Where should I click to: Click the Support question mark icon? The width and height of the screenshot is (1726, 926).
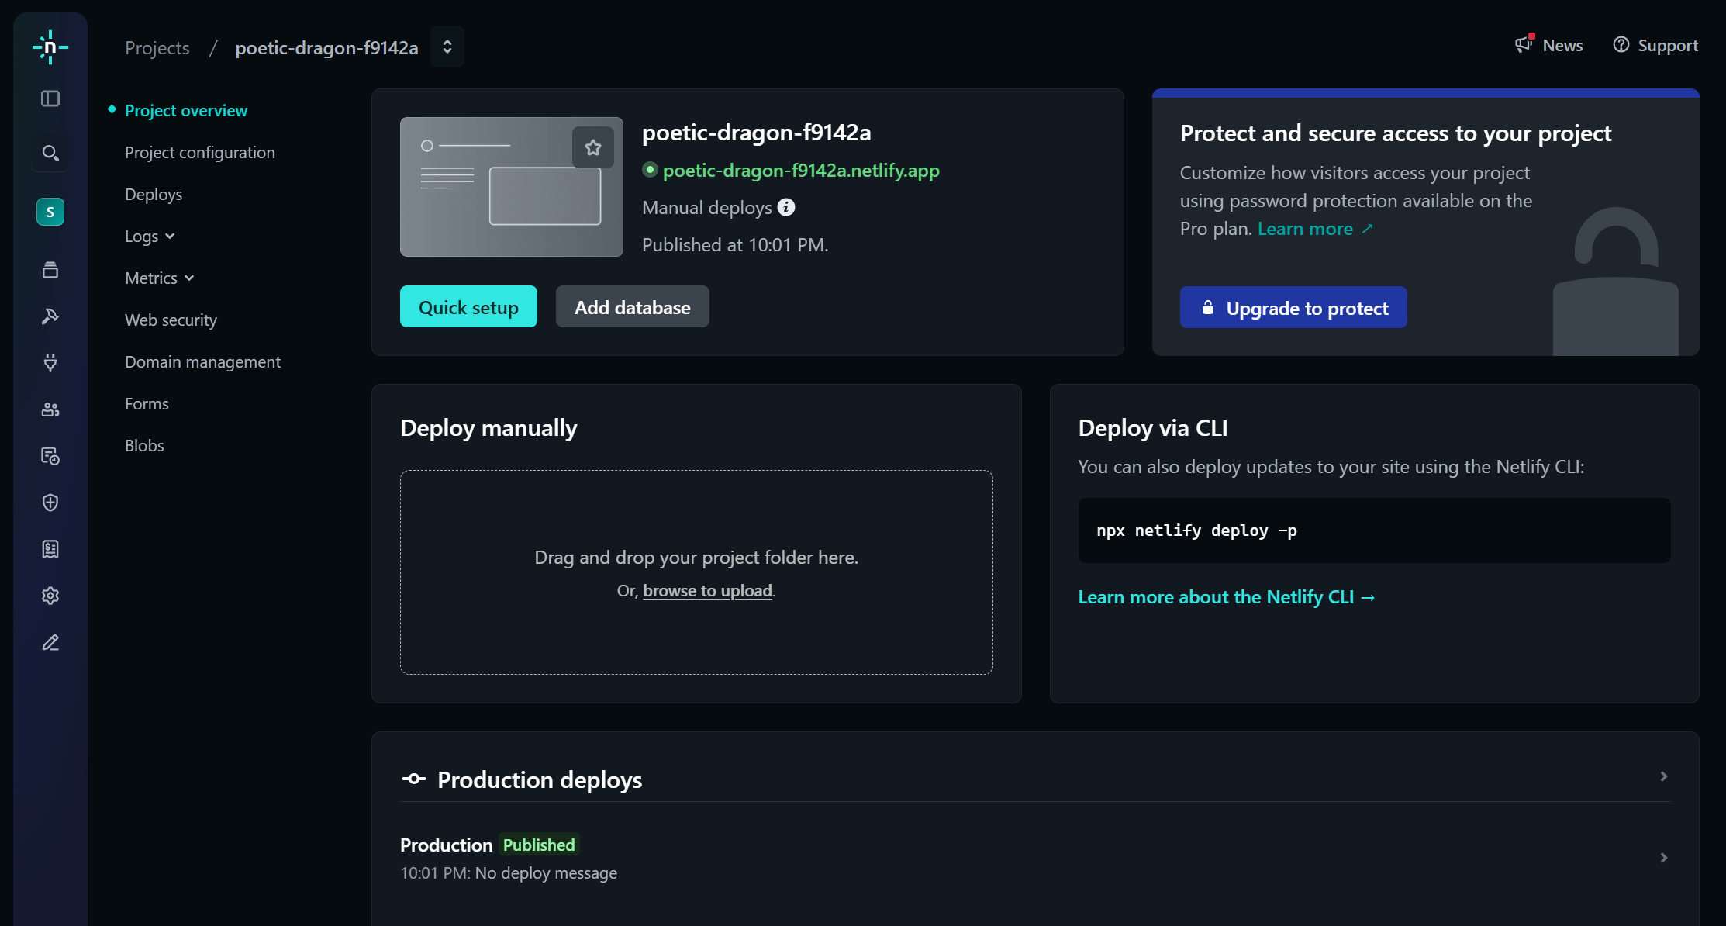click(1621, 45)
